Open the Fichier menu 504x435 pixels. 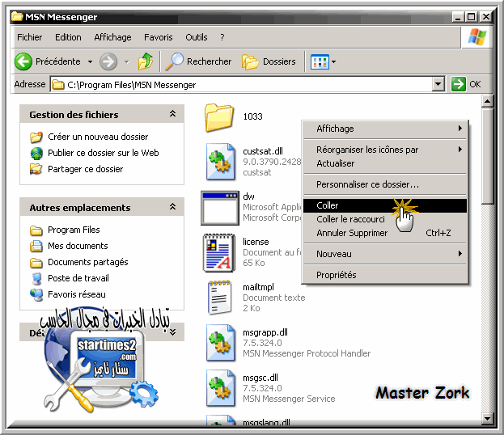[x=30, y=37]
